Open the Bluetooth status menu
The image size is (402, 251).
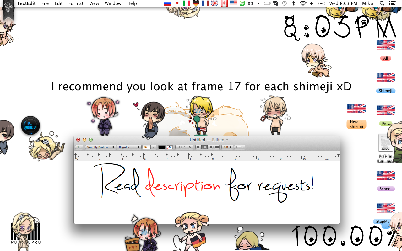(294, 3)
